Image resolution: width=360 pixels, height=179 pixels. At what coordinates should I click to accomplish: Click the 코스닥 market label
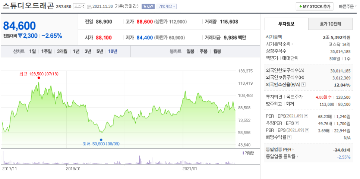click(79, 6)
